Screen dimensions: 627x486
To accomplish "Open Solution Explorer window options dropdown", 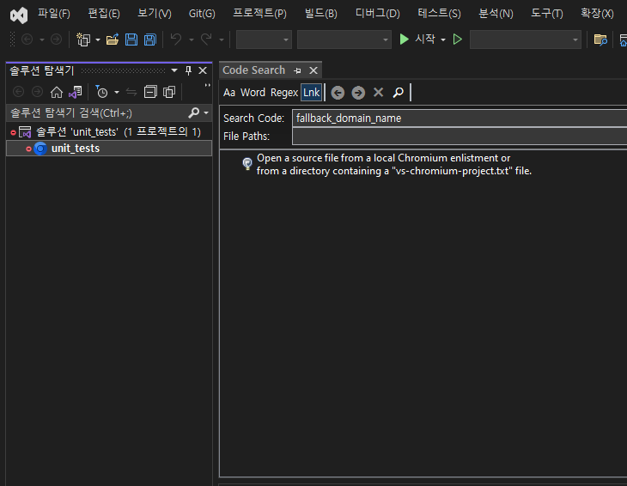I will click(x=174, y=70).
